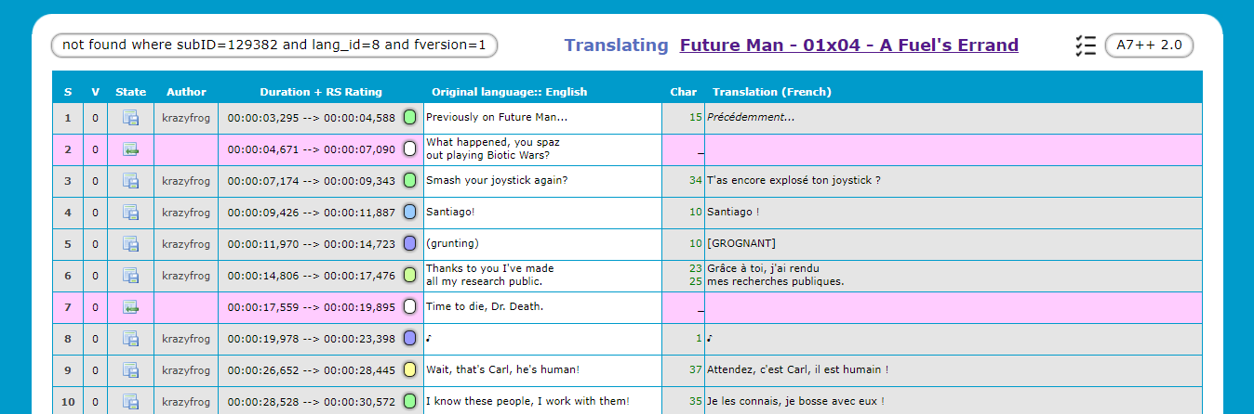
Task: Click the checklist icon beside A7++ 2.0
Action: (1085, 45)
